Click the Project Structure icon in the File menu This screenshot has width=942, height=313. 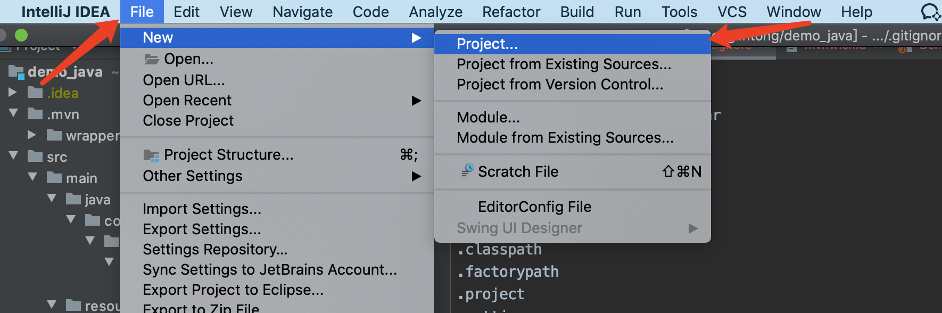pyautogui.click(x=152, y=155)
